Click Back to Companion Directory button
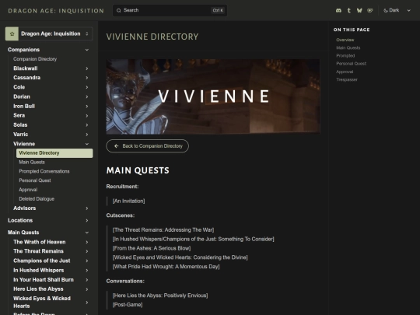This screenshot has width=420, height=315. 147,146
